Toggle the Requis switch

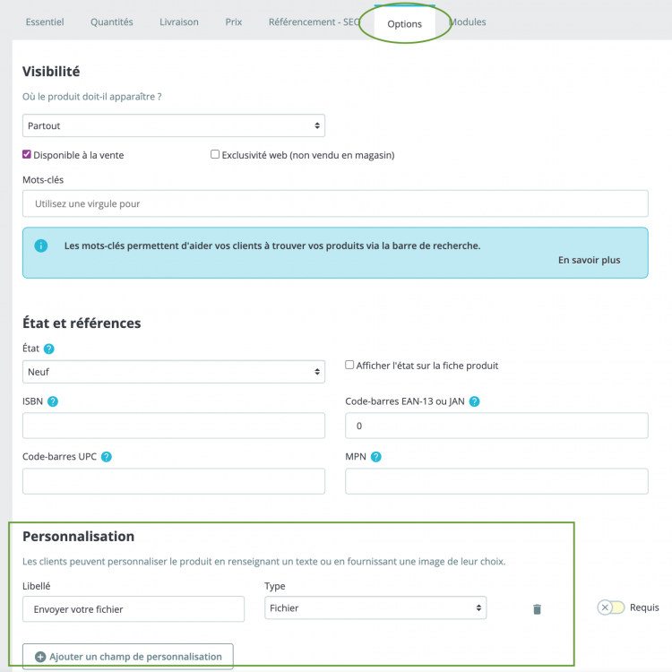611,607
